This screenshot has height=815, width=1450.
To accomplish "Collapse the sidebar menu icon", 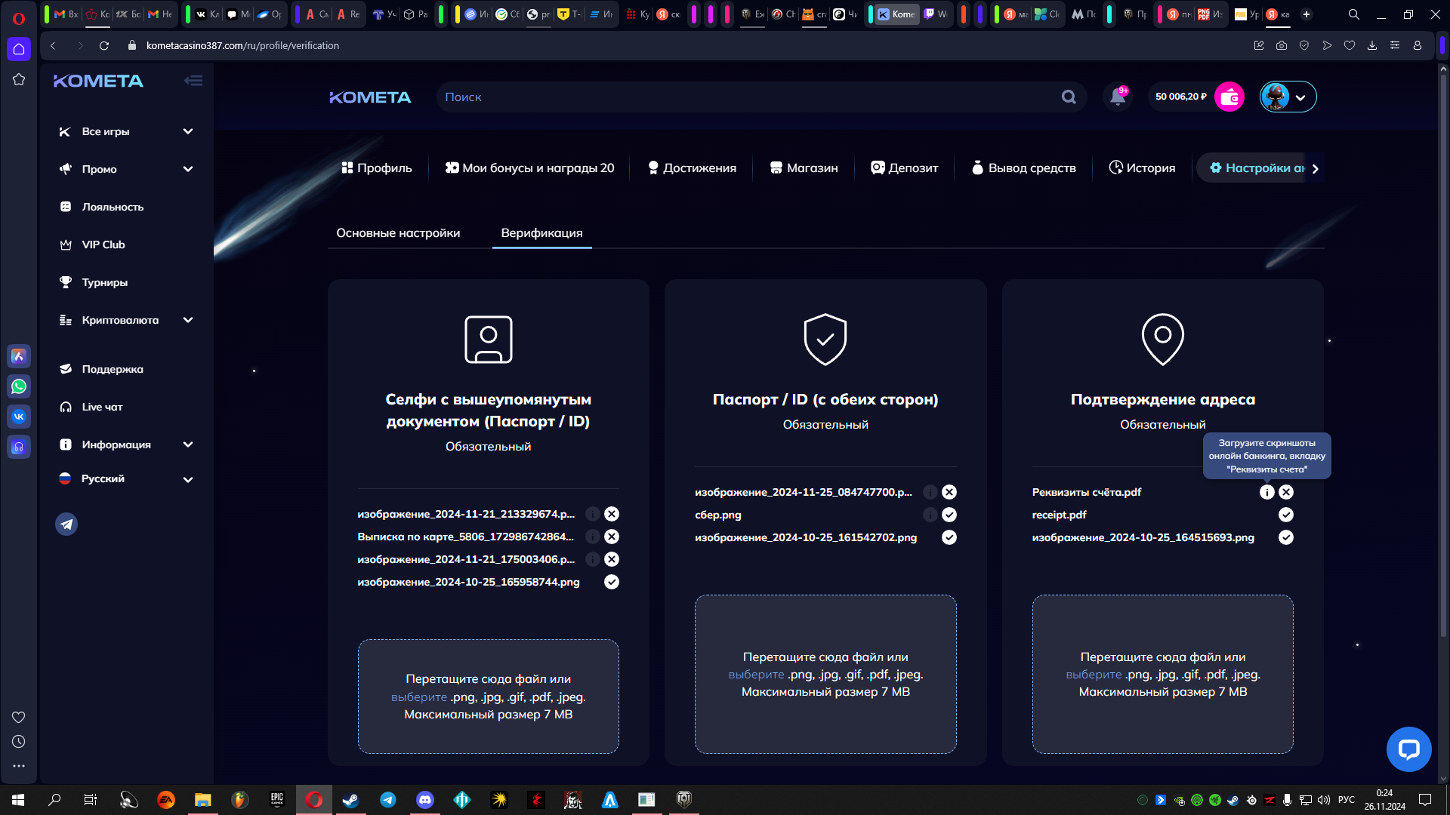I will pos(193,81).
